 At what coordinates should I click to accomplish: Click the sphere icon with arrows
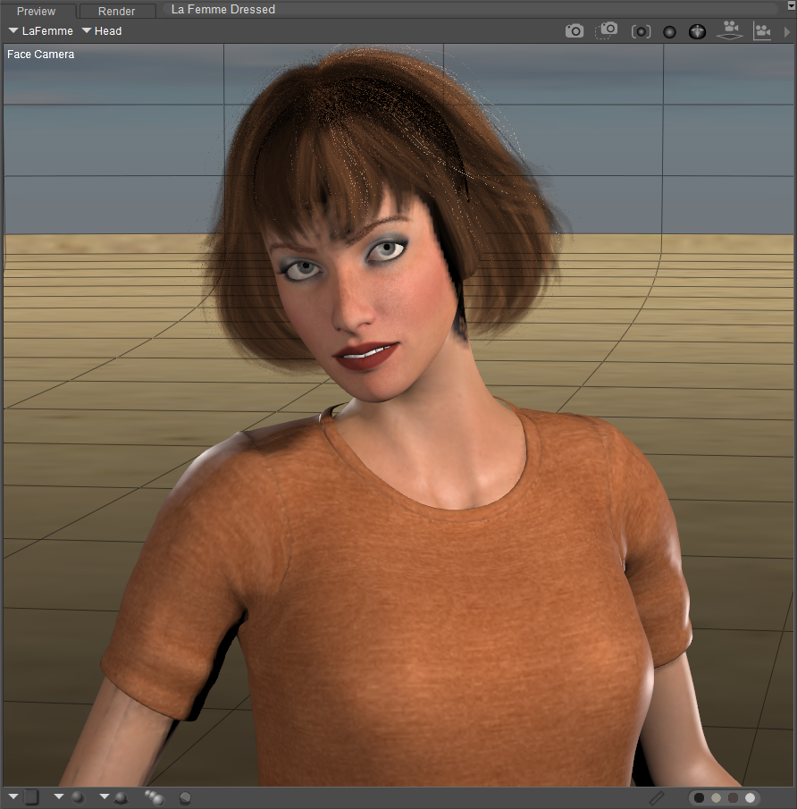pos(697,32)
